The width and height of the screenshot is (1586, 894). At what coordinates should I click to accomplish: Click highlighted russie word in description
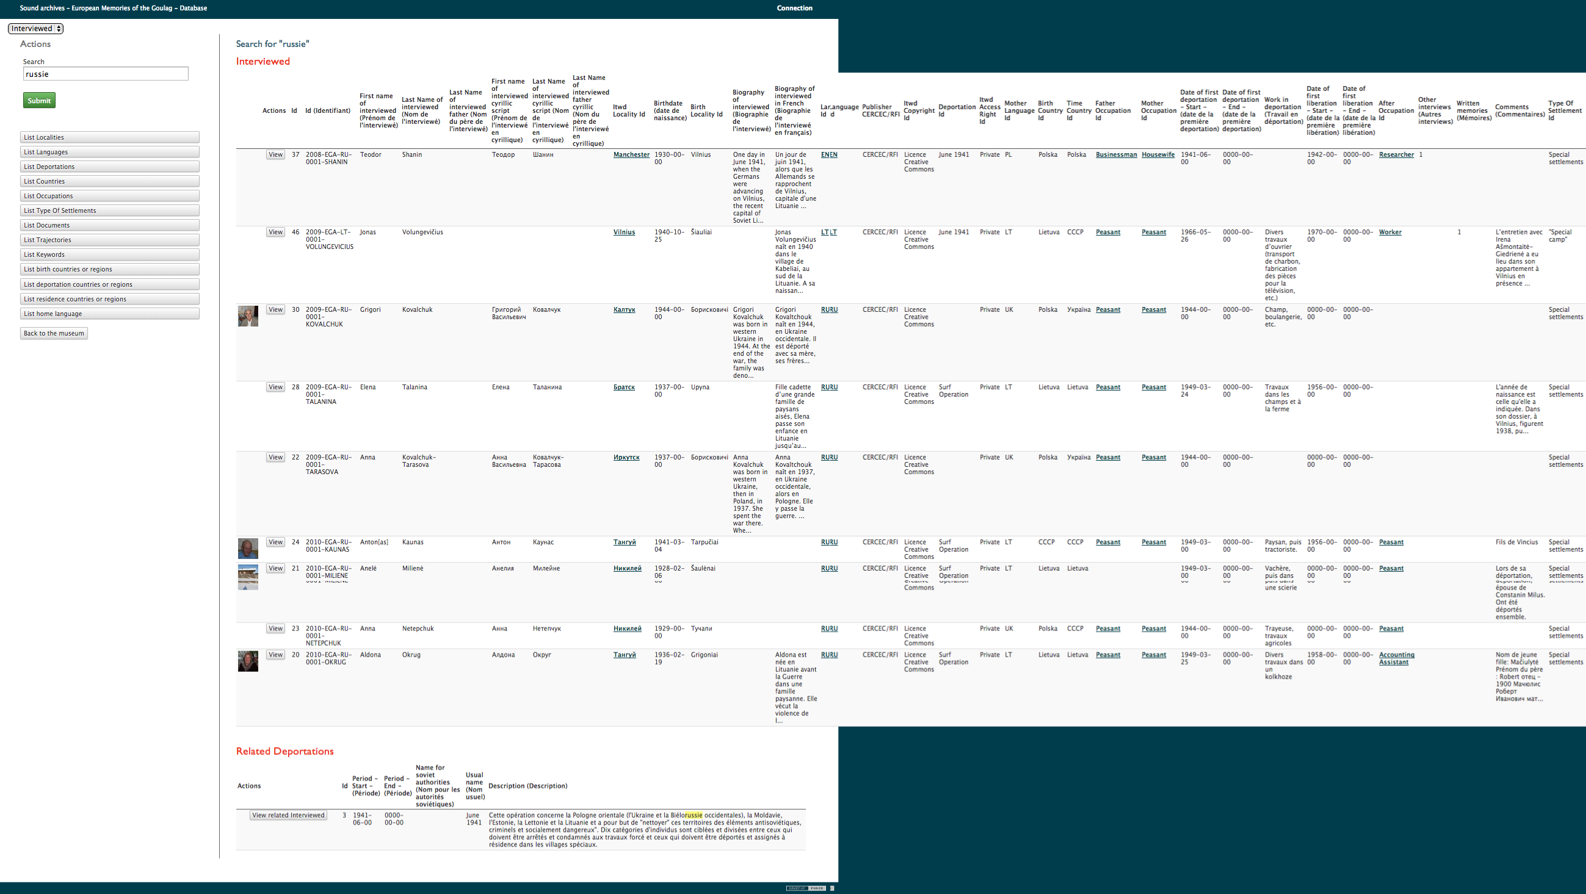(x=693, y=815)
